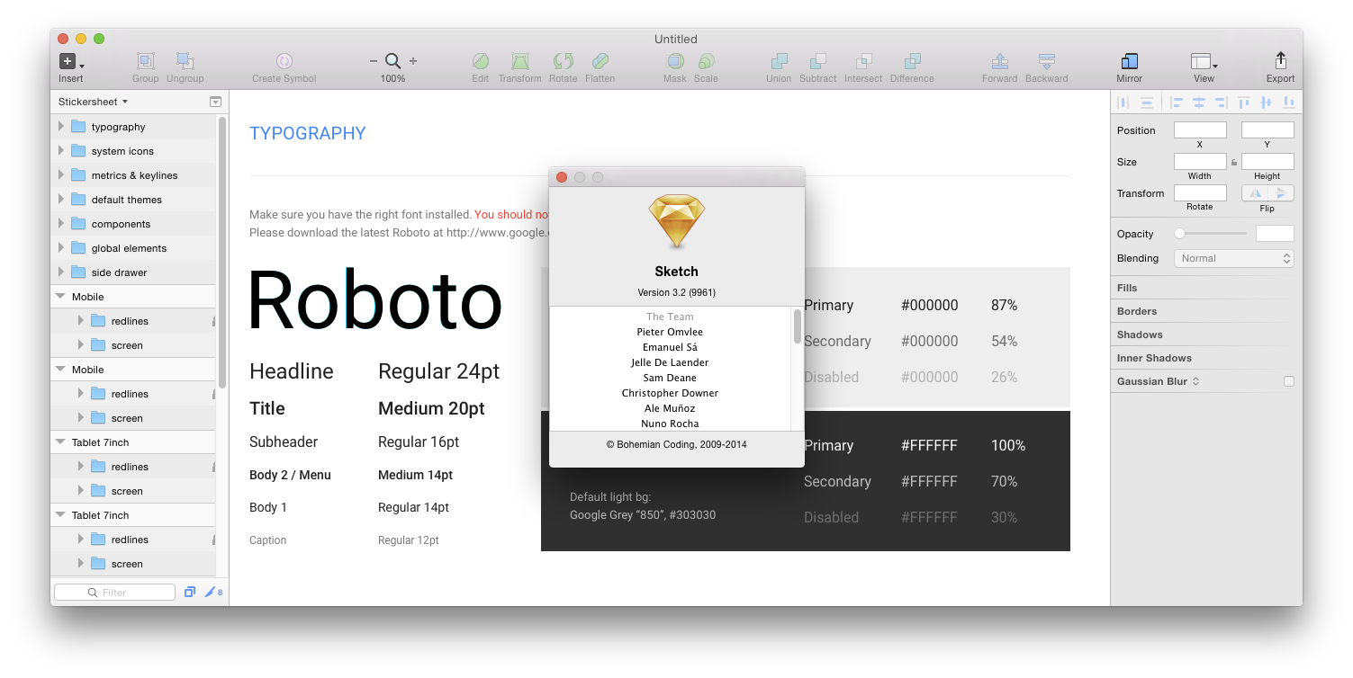1353x678 pixels.
Task: Click the align right edges icon
Action: [1221, 103]
